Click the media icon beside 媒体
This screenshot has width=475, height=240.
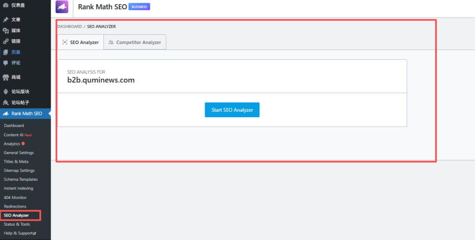pyautogui.click(x=6, y=31)
